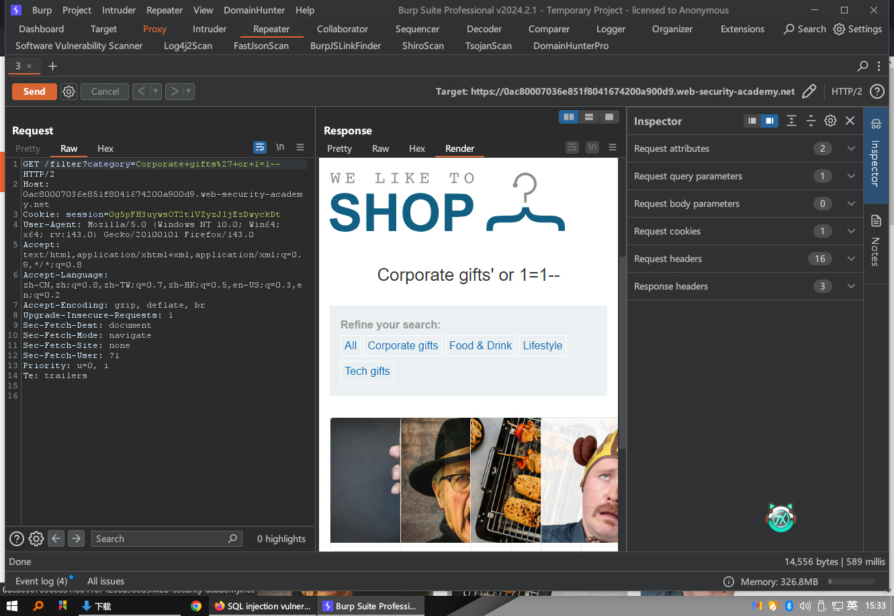The height and width of the screenshot is (616, 894).
Task: Expand Response headers section
Action: tap(745, 286)
